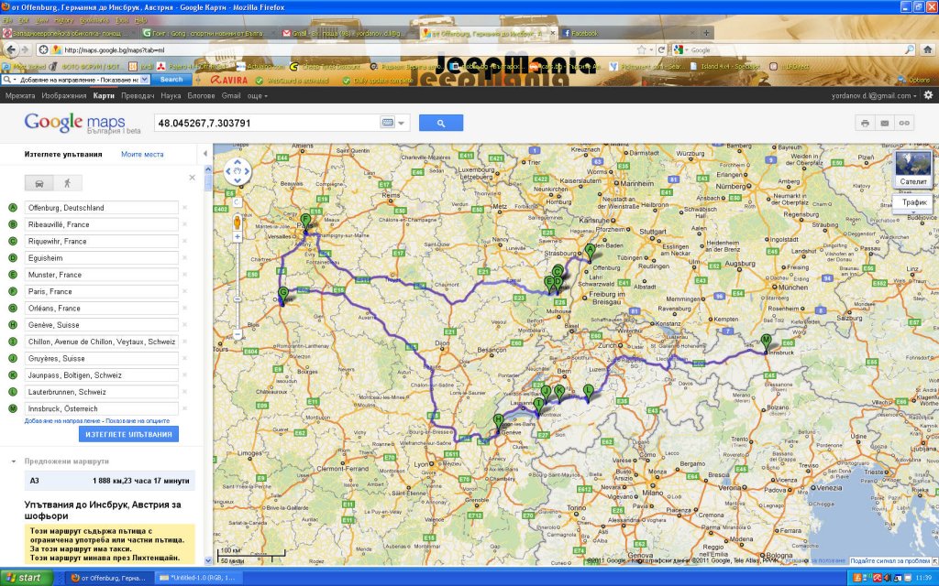Go to the Firefox home page icon
The image size is (939, 586).
927,50
